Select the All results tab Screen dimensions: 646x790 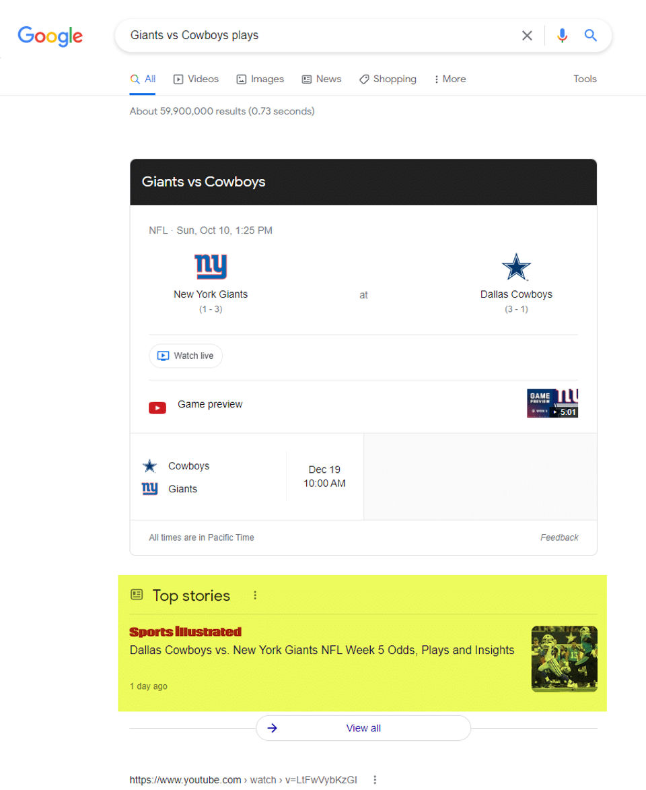pyautogui.click(x=143, y=79)
